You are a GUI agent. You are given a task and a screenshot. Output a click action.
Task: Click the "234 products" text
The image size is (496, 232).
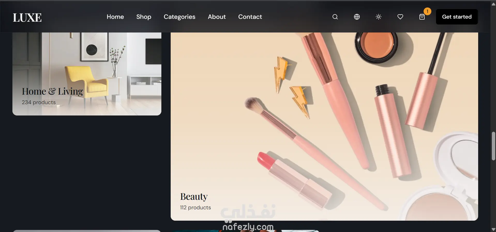pyautogui.click(x=39, y=102)
